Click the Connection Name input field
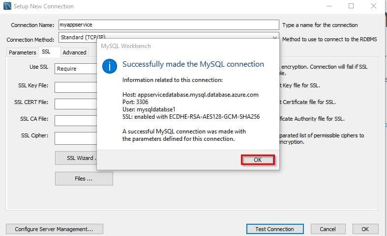387x236 pixels. pyautogui.click(x=168, y=25)
